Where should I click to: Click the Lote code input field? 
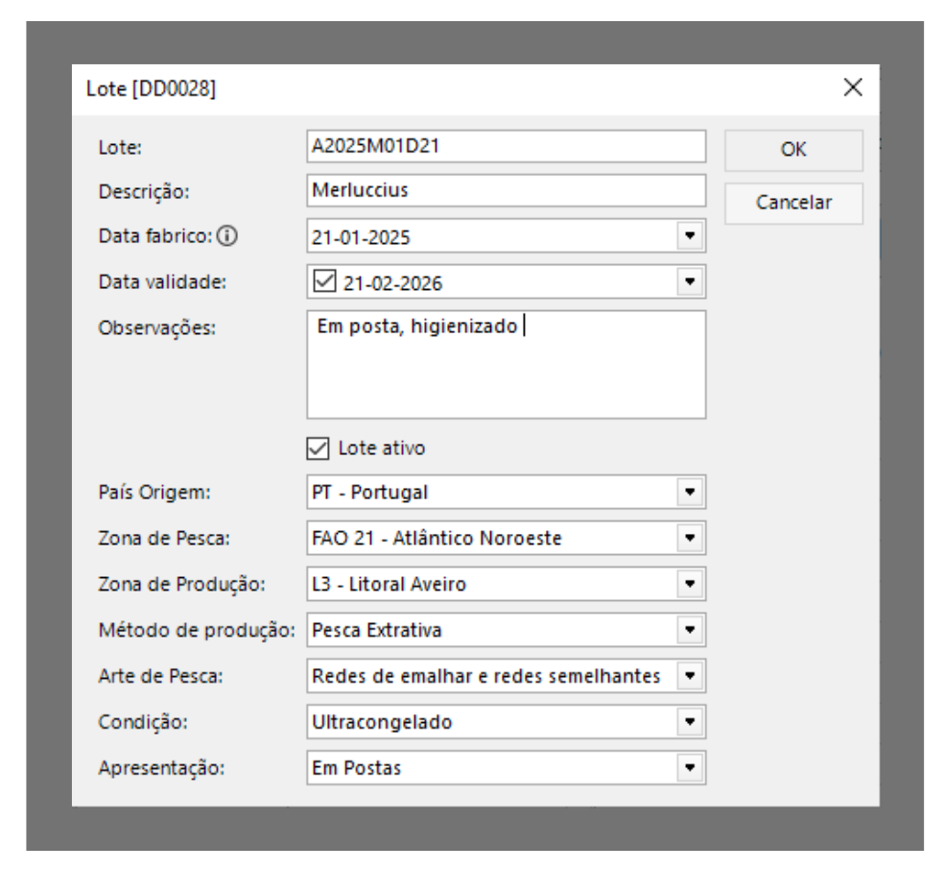(506, 147)
